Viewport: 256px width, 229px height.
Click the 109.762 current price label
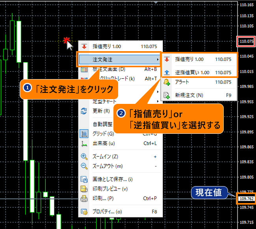click(247, 199)
